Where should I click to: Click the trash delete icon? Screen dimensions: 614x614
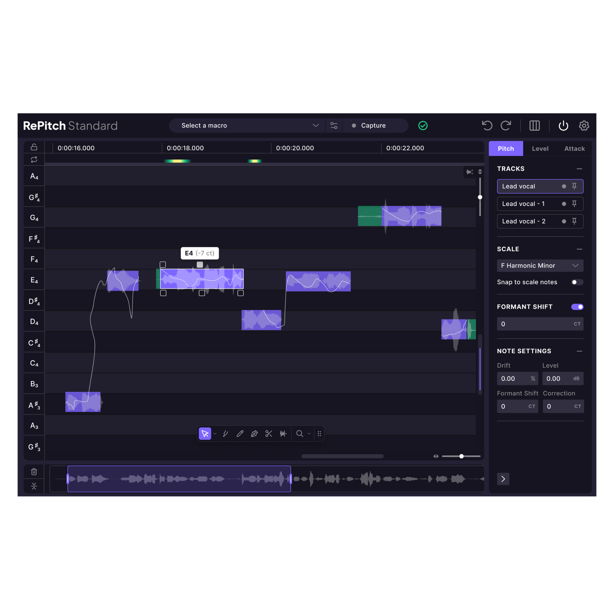(34, 472)
